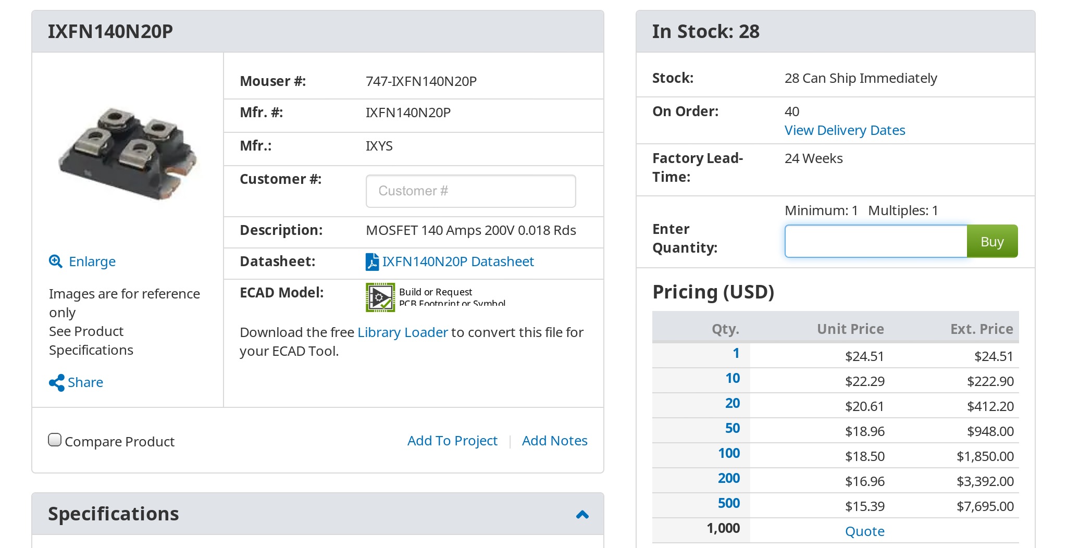Click the Share link text
Image resolution: width=1067 pixels, height=548 pixels.
point(85,382)
